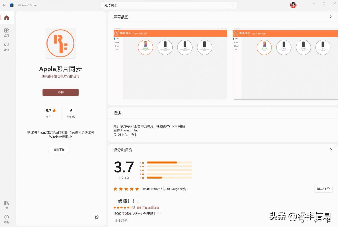Click the orange Apple照片同步 app logo
338x227 pixels.
point(60,43)
